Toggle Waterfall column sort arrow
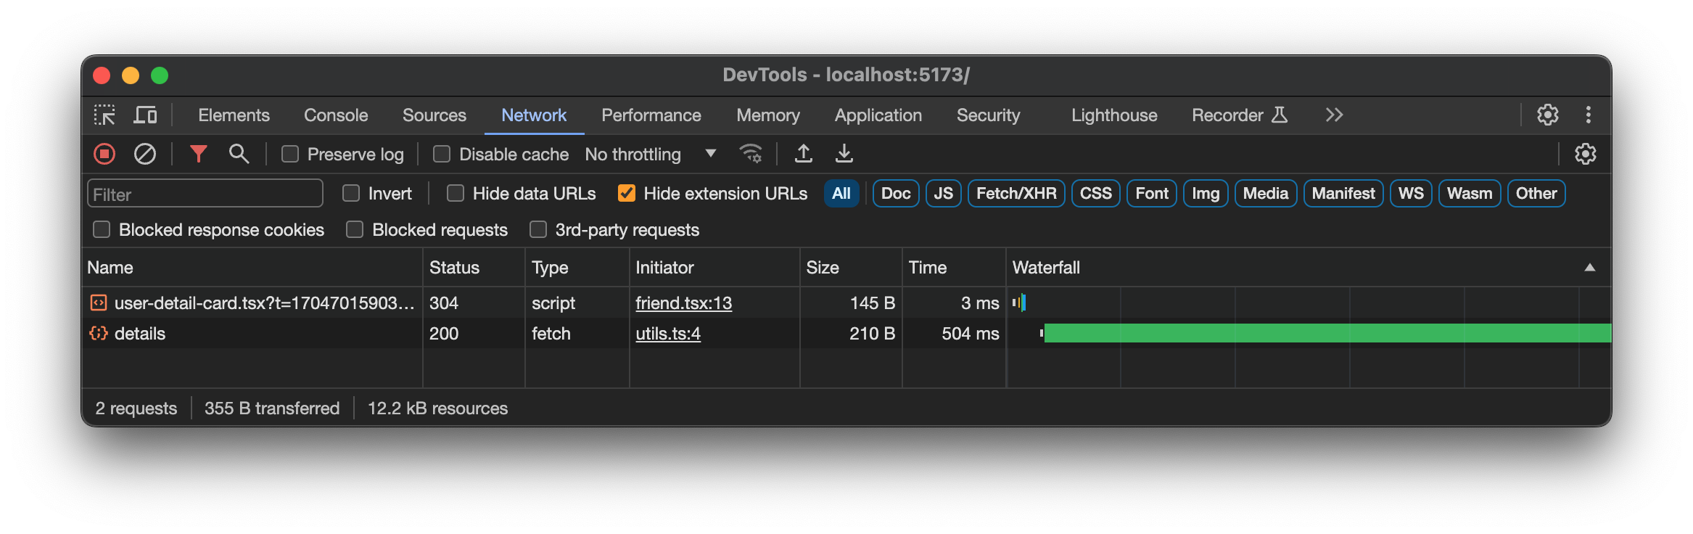The height and width of the screenshot is (534, 1693). [x=1589, y=267]
